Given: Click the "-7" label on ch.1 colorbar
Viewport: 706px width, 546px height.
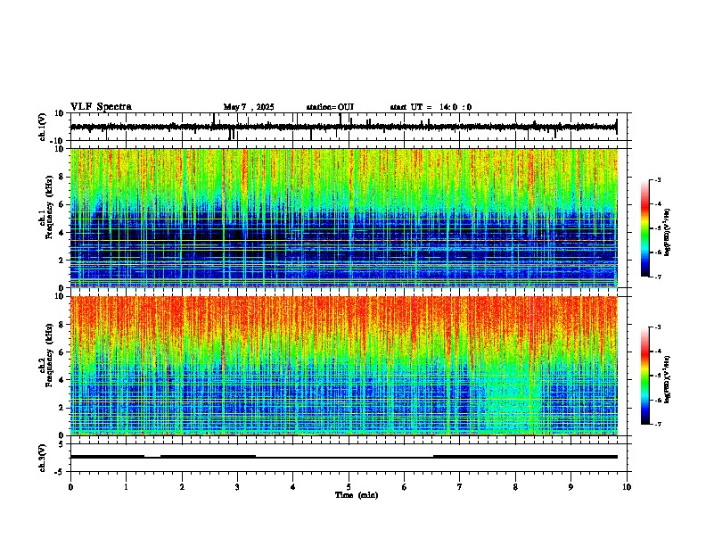Looking at the screenshot, I should 658,277.
